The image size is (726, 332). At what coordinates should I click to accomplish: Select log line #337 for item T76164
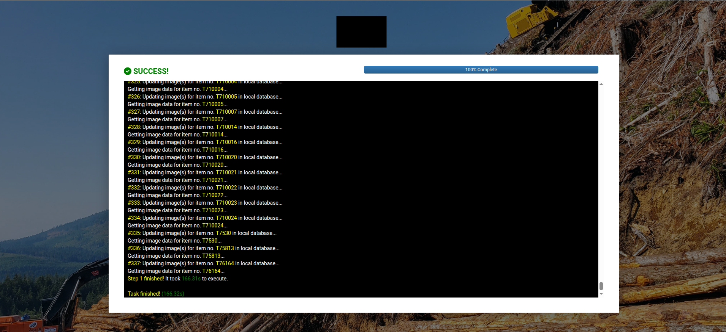tap(204, 263)
